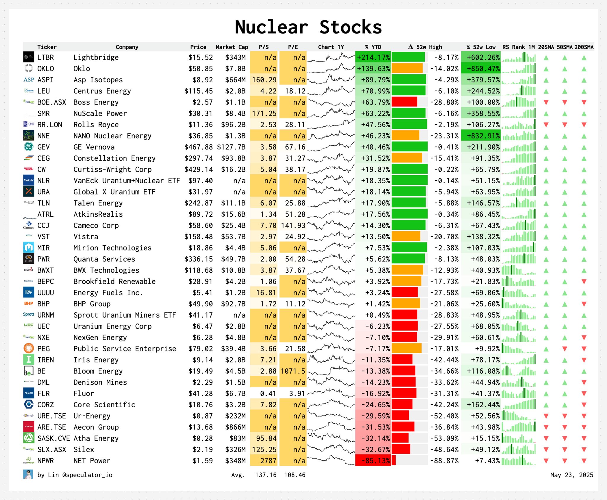Click the % YTD column header
The image size is (607, 500).
point(373,47)
